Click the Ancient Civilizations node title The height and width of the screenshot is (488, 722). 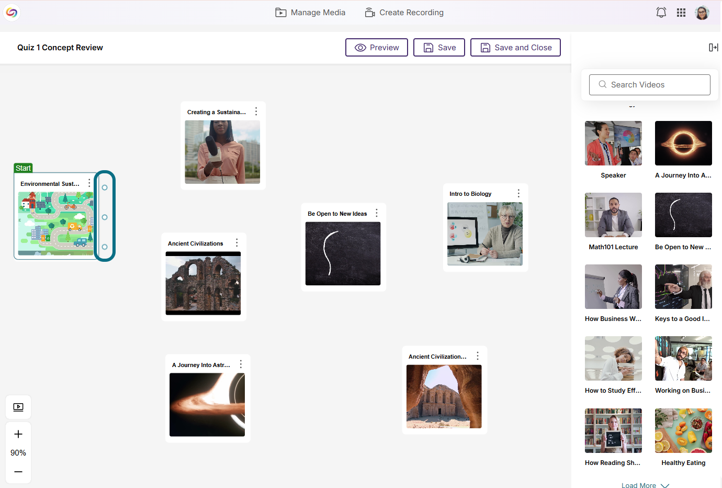click(x=195, y=243)
